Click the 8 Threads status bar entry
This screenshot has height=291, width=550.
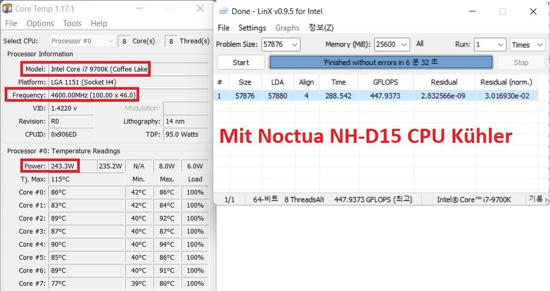coord(304,200)
